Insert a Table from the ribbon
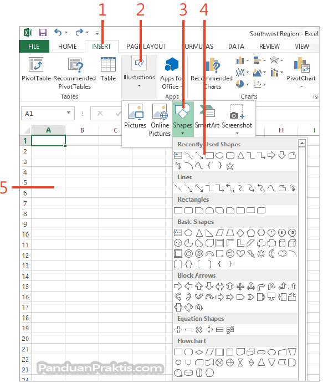 108,69
